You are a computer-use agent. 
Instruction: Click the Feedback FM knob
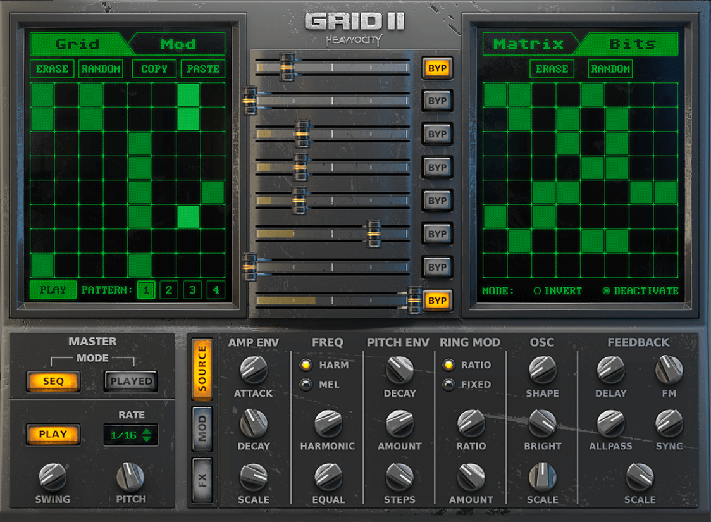point(669,369)
